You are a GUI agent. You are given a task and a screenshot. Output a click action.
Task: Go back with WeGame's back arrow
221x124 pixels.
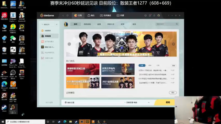click(63, 15)
